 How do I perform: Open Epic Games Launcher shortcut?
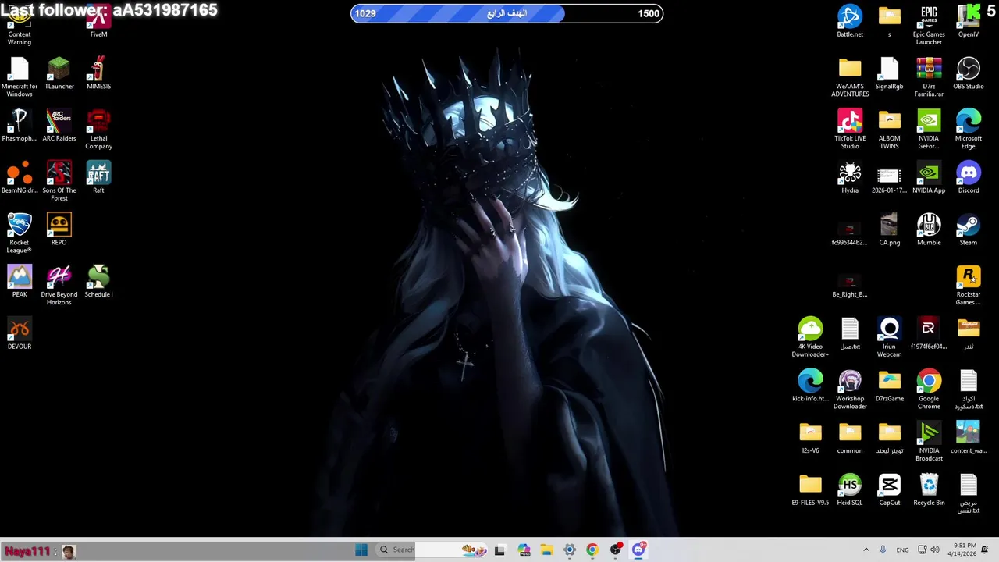point(929,26)
